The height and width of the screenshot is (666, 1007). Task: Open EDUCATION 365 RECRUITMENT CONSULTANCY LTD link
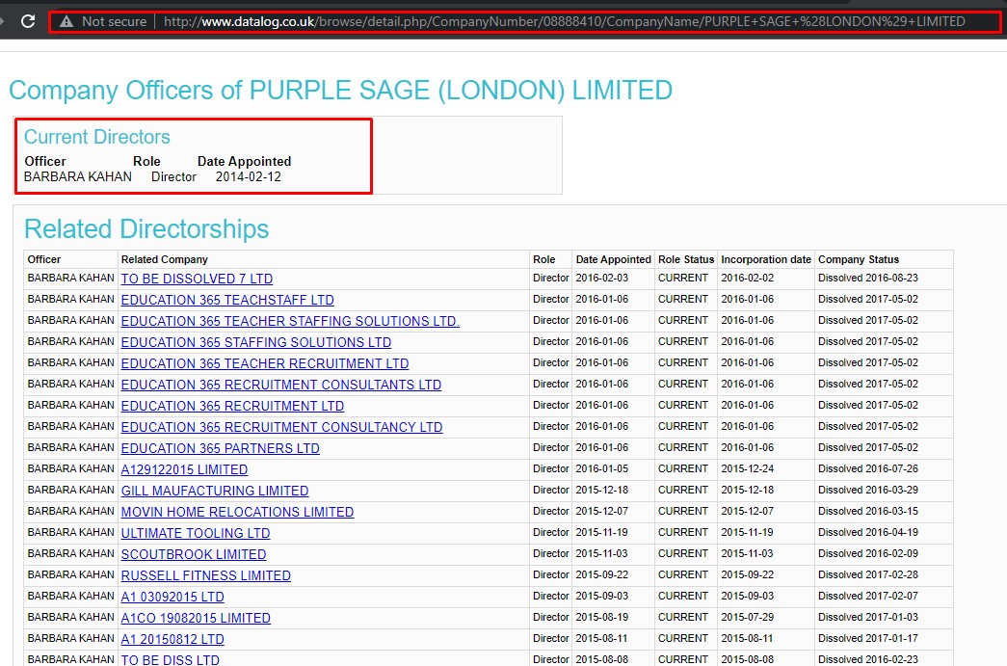coord(282,427)
